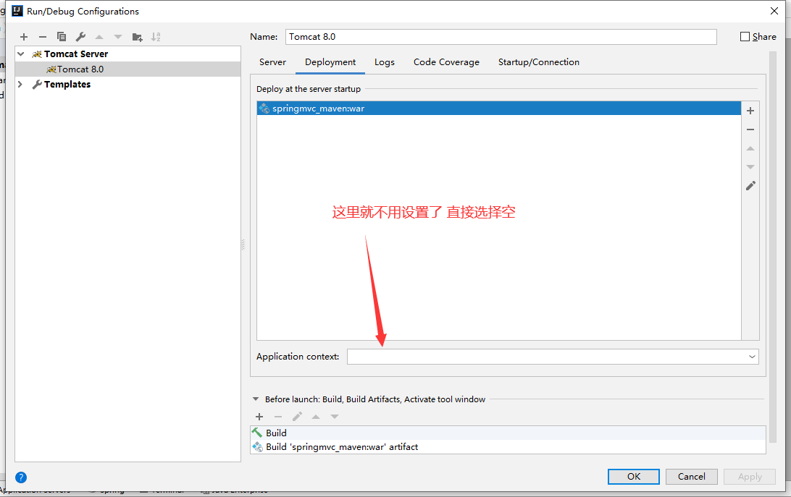Move configuration down in the left toolbar
The height and width of the screenshot is (497, 791).
(x=118, y=37)
